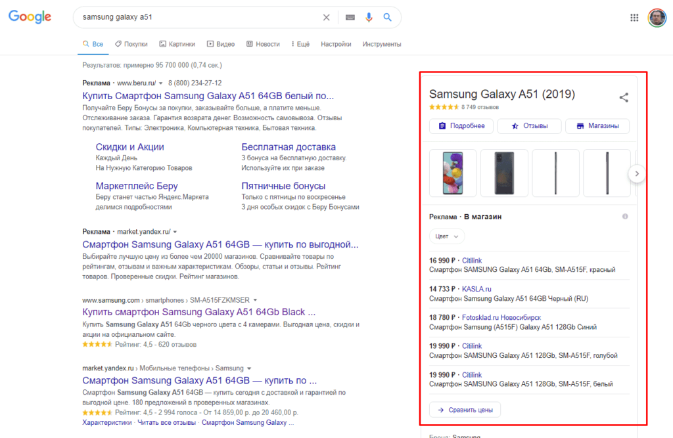673x438 pixels.
Task: Click the ad info icon beside В магазин
Action: click(x=625, y=217)
